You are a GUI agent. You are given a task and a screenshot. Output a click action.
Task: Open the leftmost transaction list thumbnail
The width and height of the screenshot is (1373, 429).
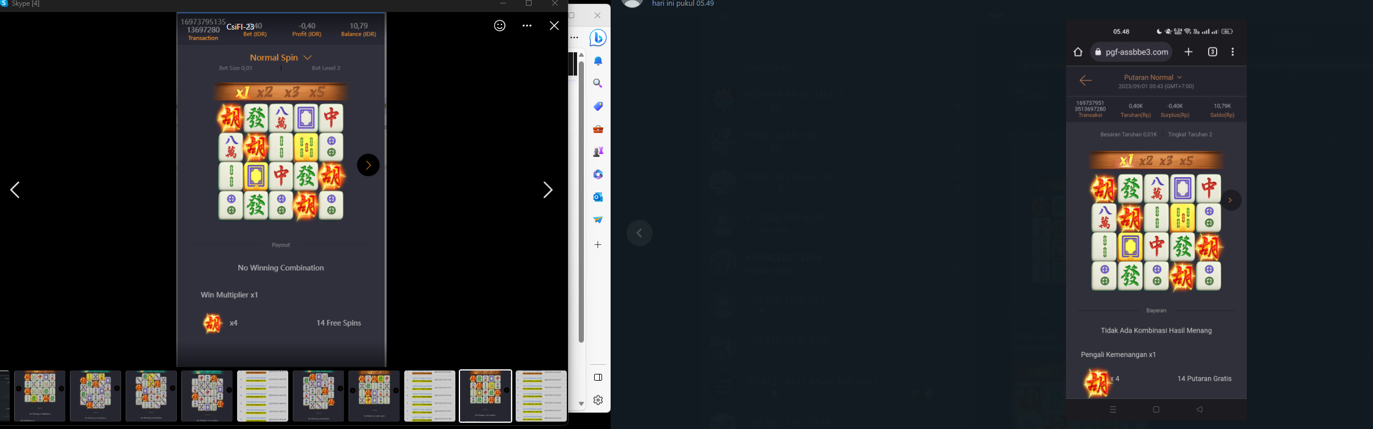(263, 396)
